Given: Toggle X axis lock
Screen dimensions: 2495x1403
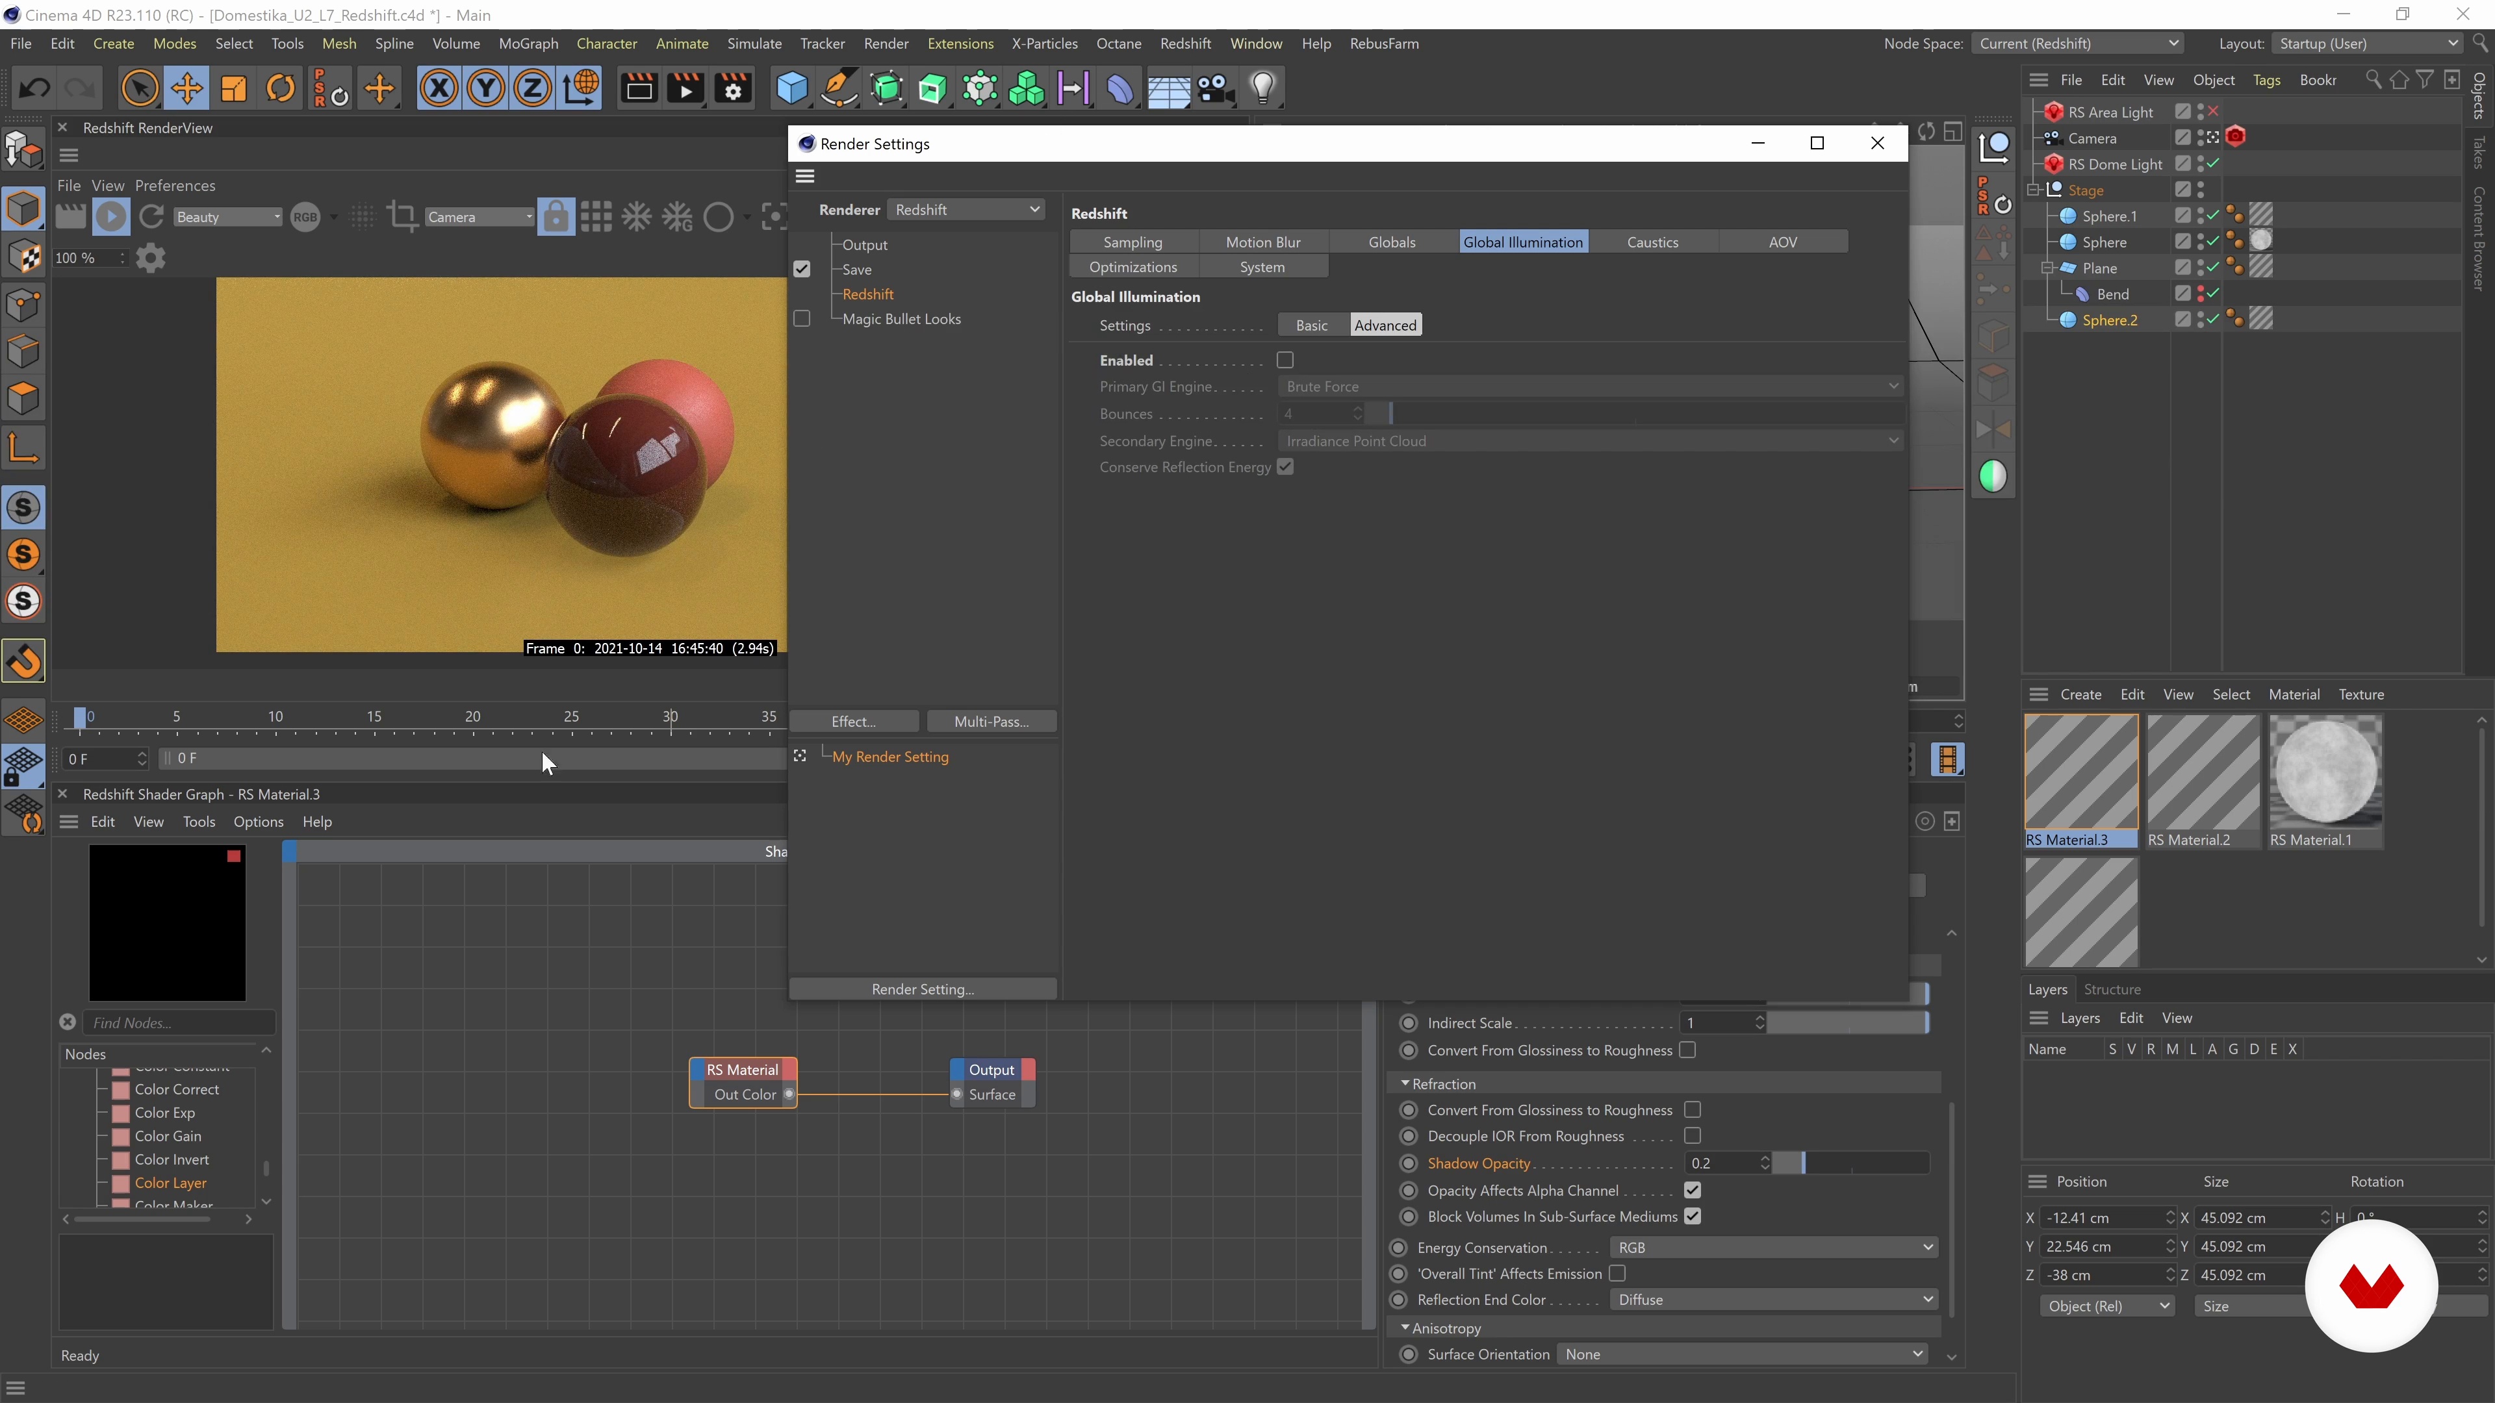Looking at the screenshot, I should 439,88.
